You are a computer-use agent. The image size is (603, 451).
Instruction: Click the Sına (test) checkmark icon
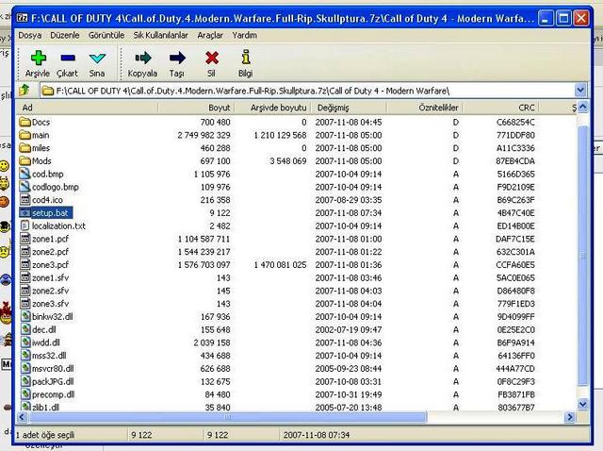point(97,58)
